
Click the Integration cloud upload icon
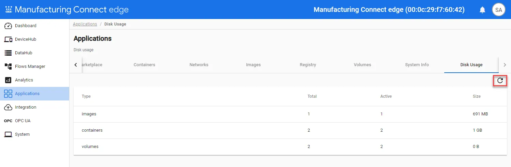pos(8,107)
